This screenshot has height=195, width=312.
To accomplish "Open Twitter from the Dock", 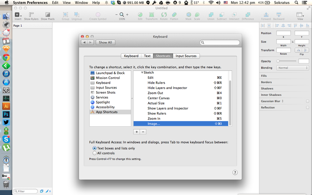I will pos(6,122).
